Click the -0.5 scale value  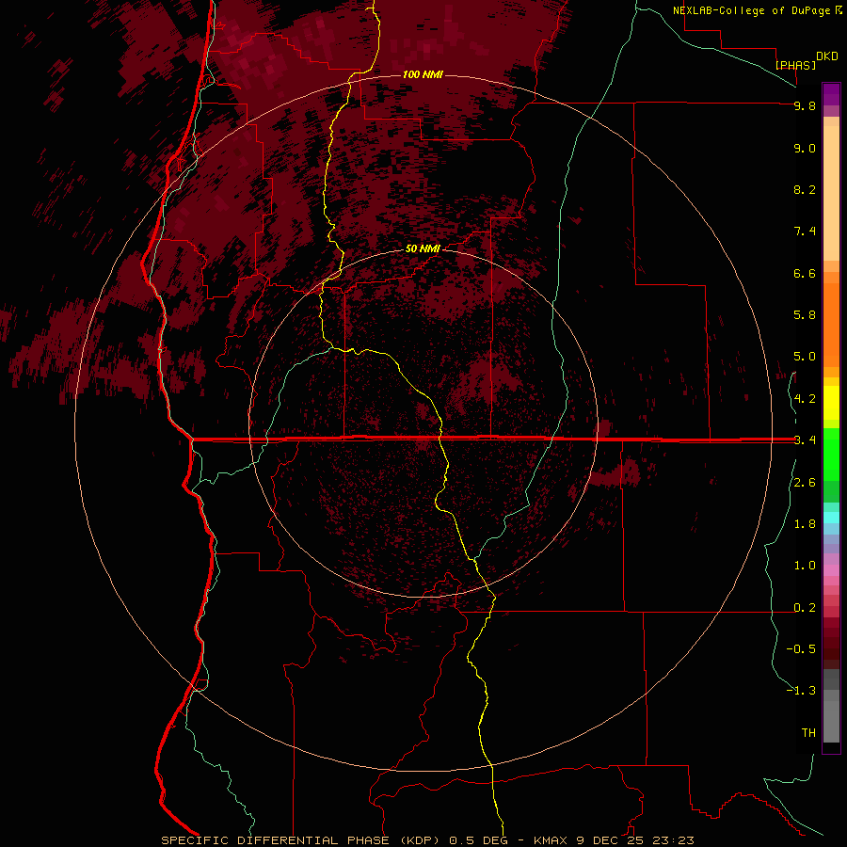pos(801,649)
